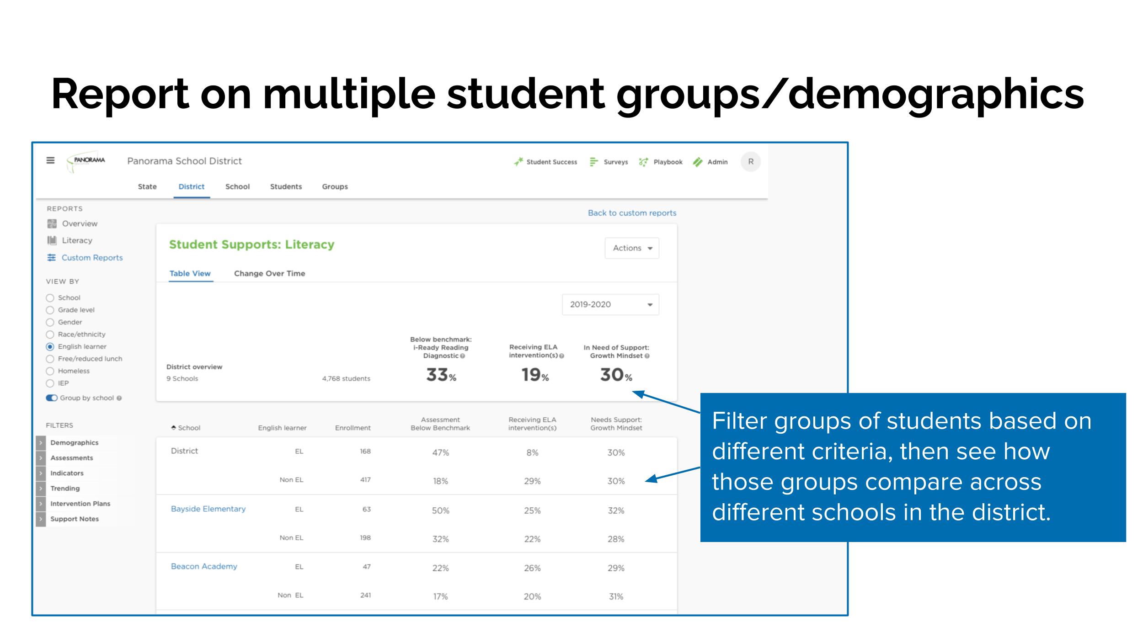Click the Admin icon
Viewport: 1143px width, 643px height.
click(698, 162)
